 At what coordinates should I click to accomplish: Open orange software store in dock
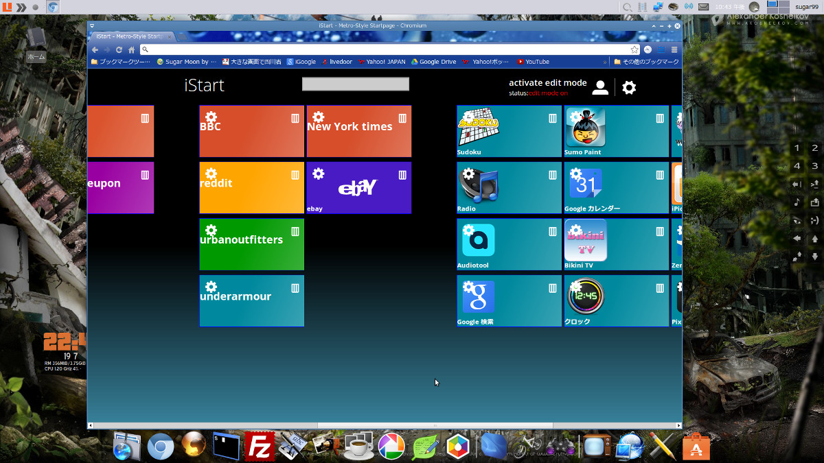(x=696, y=447)
